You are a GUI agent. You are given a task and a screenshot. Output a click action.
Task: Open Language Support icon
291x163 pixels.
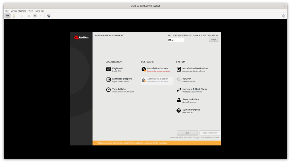point(109,80)
